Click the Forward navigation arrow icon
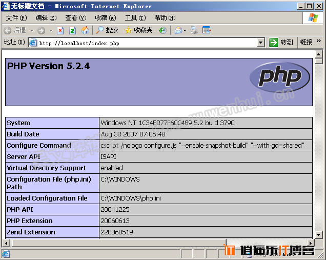Image resolution: width=326 pixels, height=260 pixels. point(41,31)
